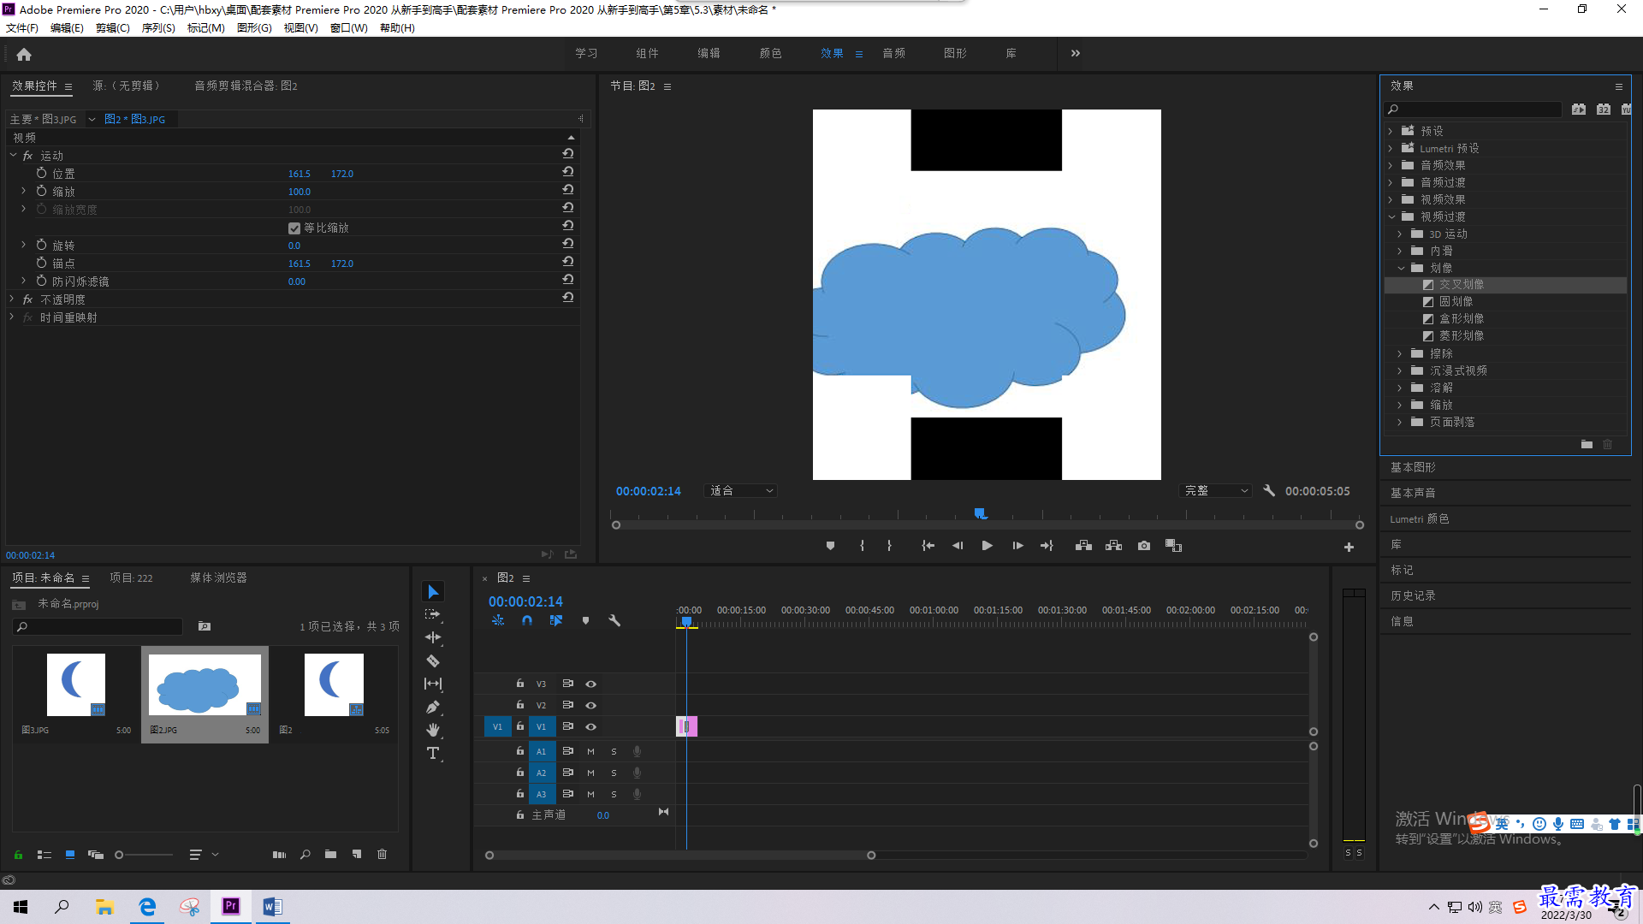1643x924 pixels.
Task: Step back one frame in Program monitor
Action: [x=958, y=546]
